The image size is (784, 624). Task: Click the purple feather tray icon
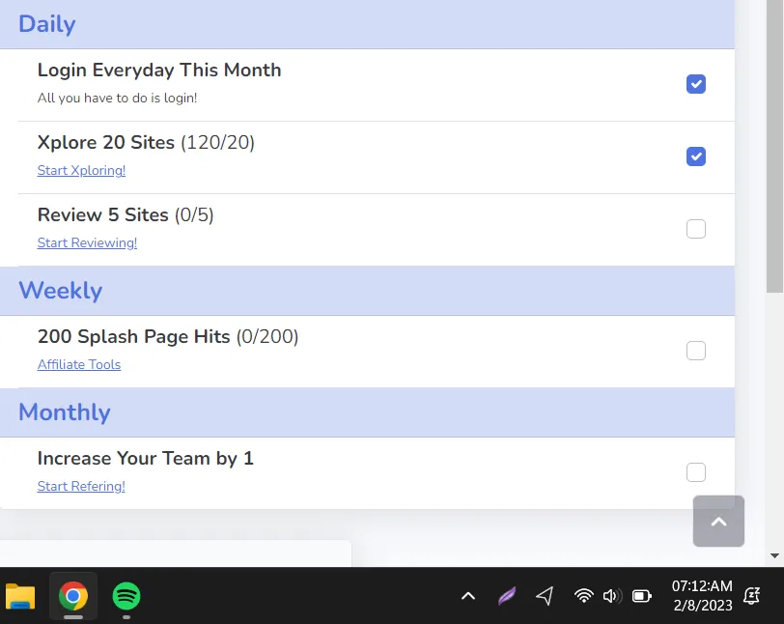[x=507, y=596]
